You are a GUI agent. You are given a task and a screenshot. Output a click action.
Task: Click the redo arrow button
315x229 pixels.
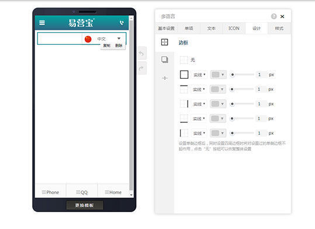coord(141,69)
